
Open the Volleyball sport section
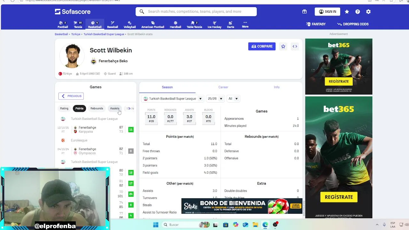(x=130, y=25)
